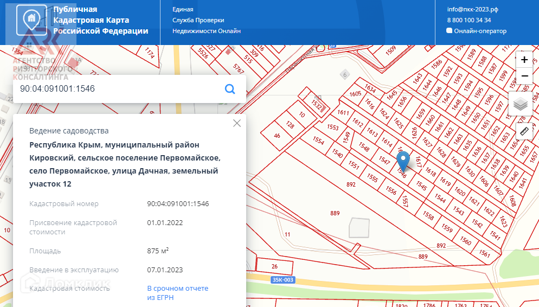Click the info@пкк-2023.рф email link

click(472, 9)
